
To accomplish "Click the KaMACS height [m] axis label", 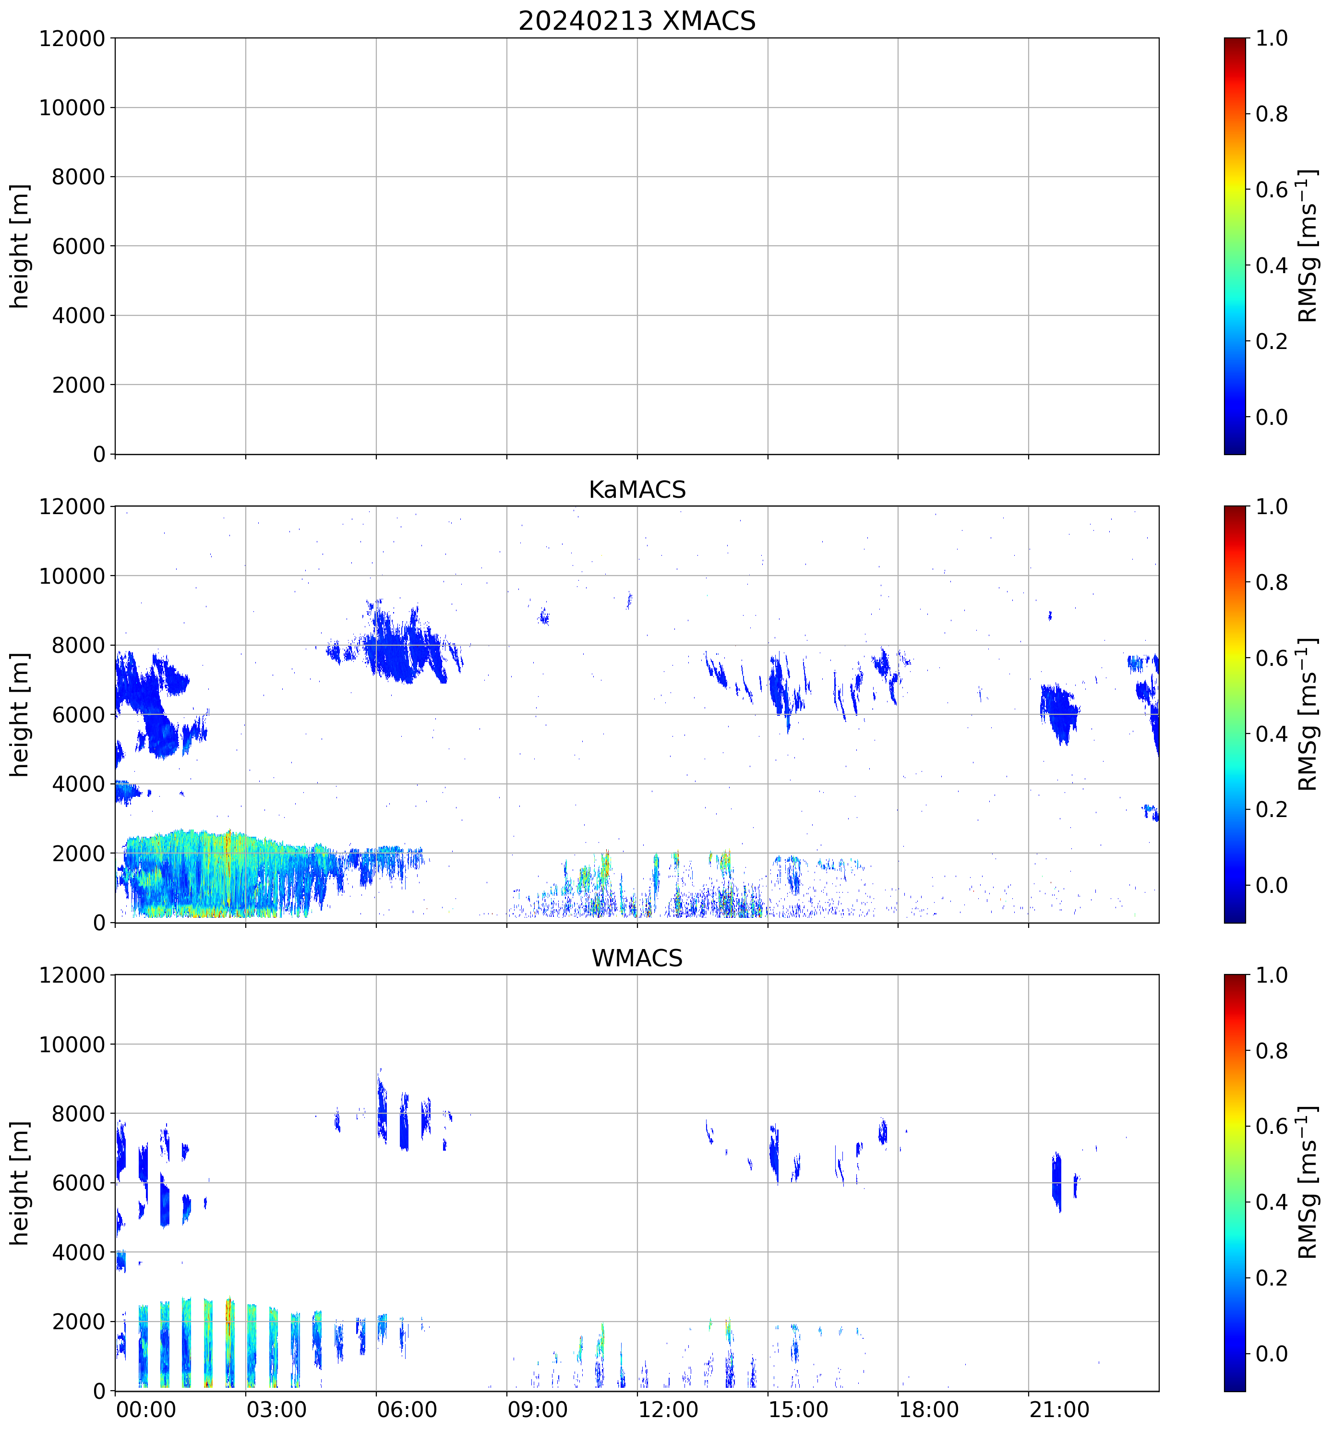I will tap(20, 714).
